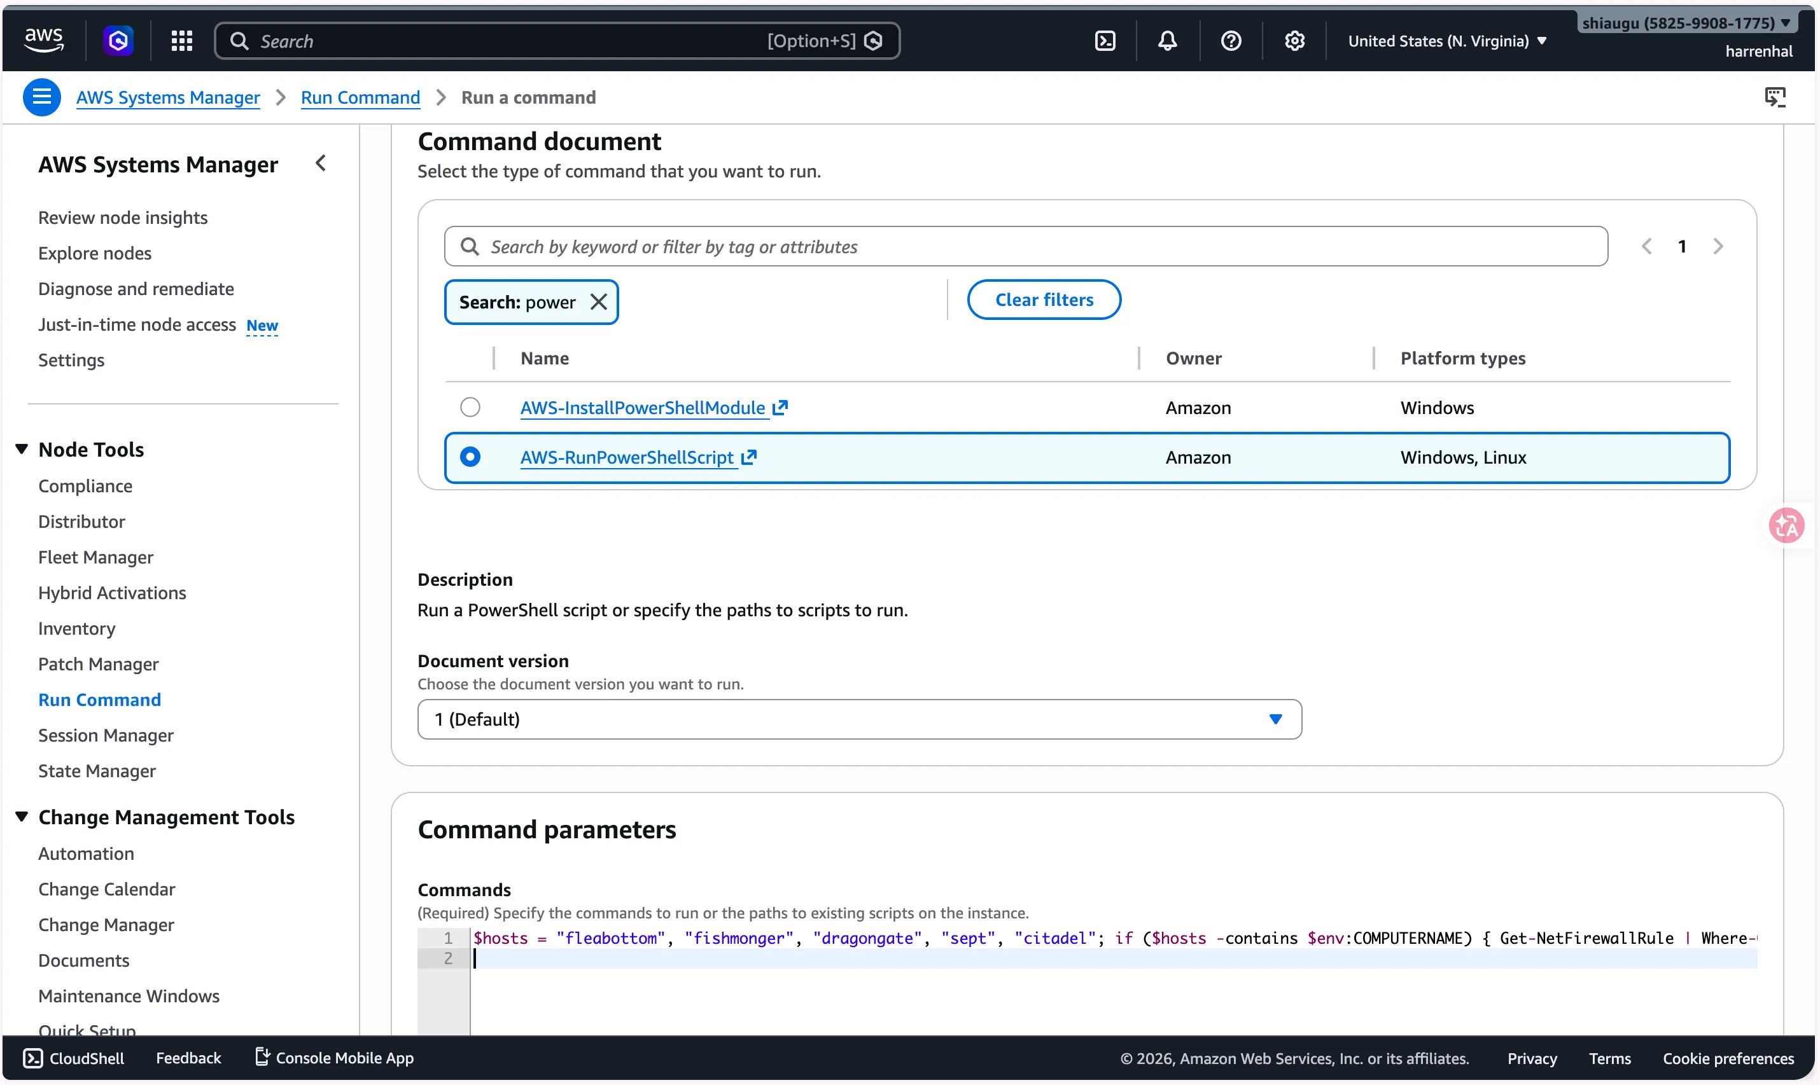
Task: Open Compliance under Node Tools
Action: [85, 486]
